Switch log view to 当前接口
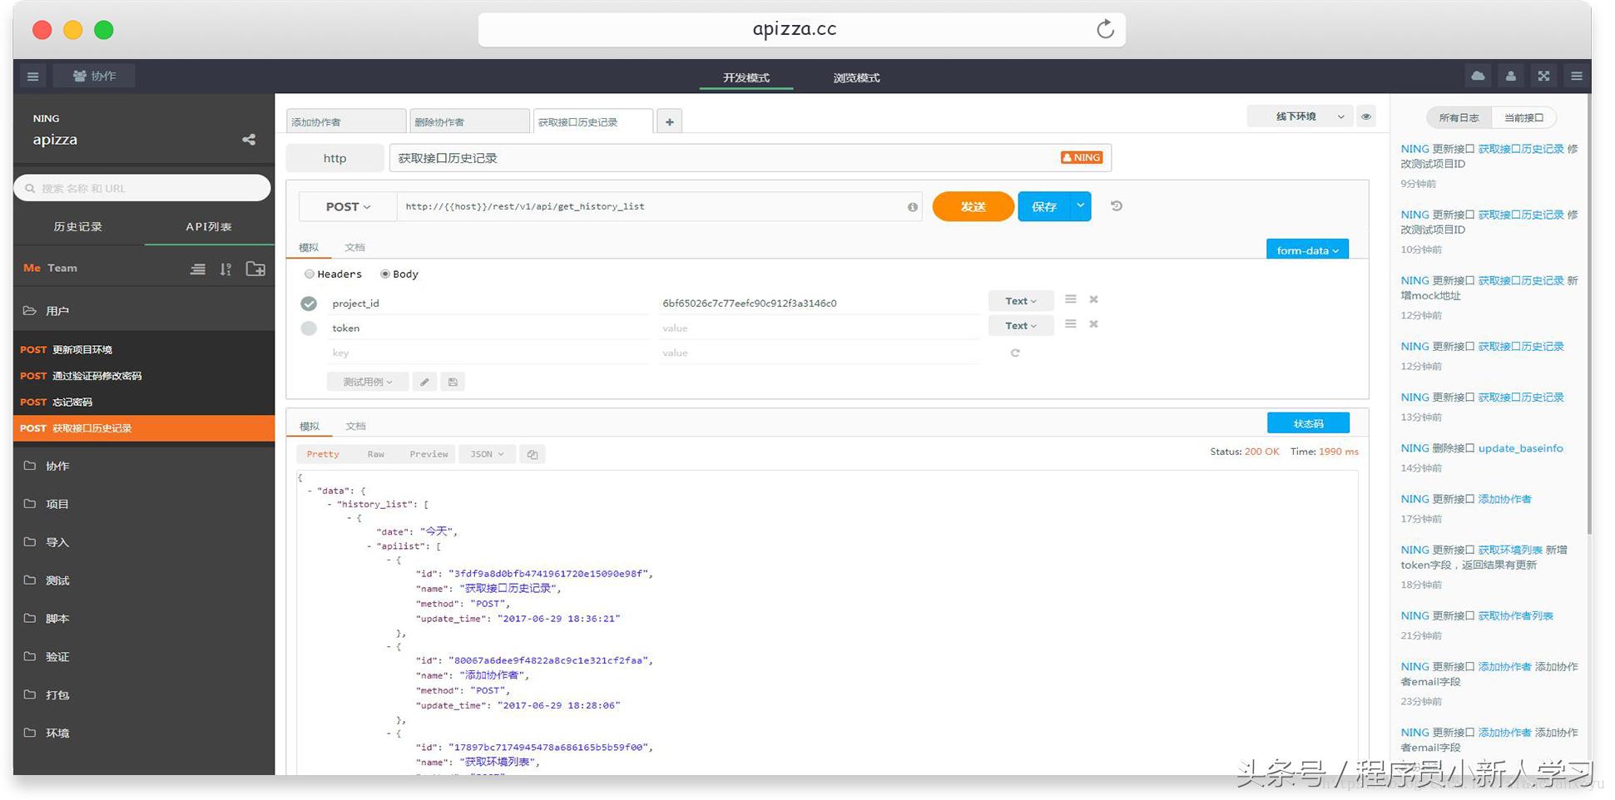 tap(1523, 118)
